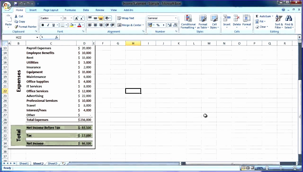
Task: Switch to the Formulas ribbon tab
Action: (70, 10)
